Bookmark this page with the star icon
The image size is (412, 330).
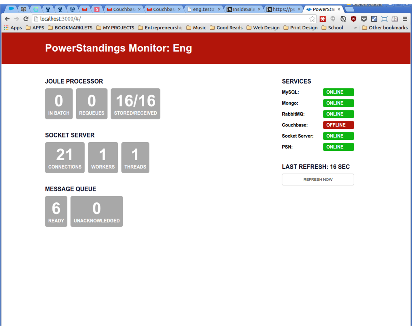pyautogui.click(x=312, y=19)
